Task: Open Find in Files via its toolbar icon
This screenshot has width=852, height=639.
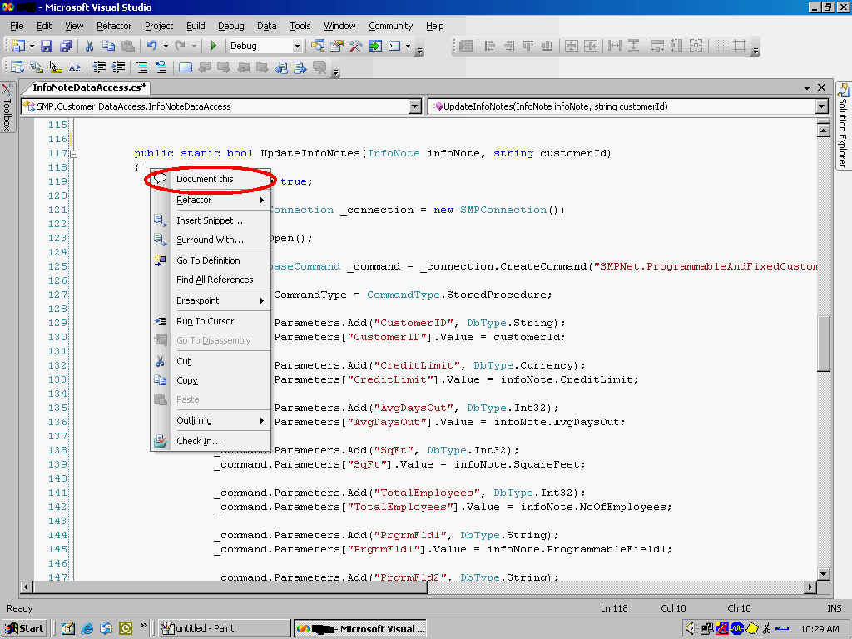Action: coord(316,46)
